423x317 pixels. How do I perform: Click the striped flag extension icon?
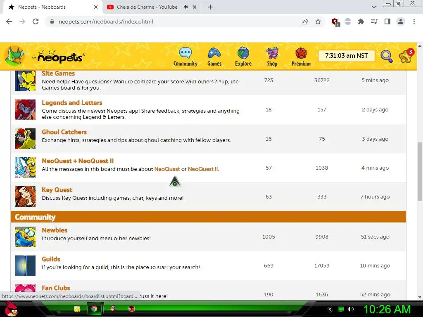tap(348, 21)
